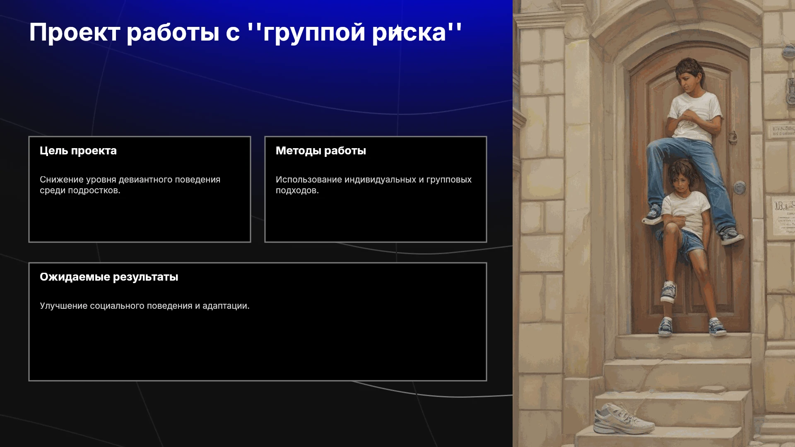Click the round door knob beside the jeans
Image resolution: width=795 pixels, height=447 pixels.
740,187
